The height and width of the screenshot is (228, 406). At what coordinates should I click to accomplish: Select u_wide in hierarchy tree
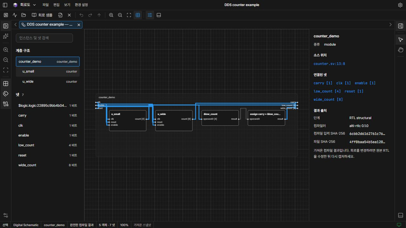pos(48,82)
